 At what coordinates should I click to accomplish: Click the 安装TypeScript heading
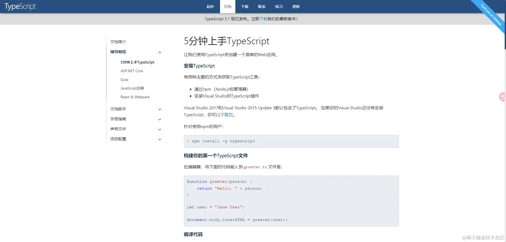pos(199,66)
